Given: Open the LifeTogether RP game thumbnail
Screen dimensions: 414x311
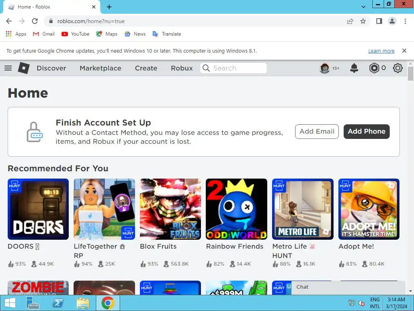Looking at the screenshot, I should 104,209.
